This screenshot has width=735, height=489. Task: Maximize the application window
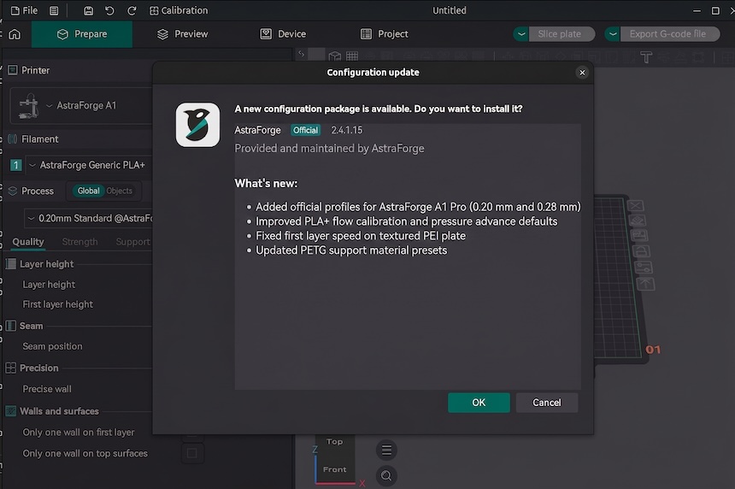[x=715, y=10]
